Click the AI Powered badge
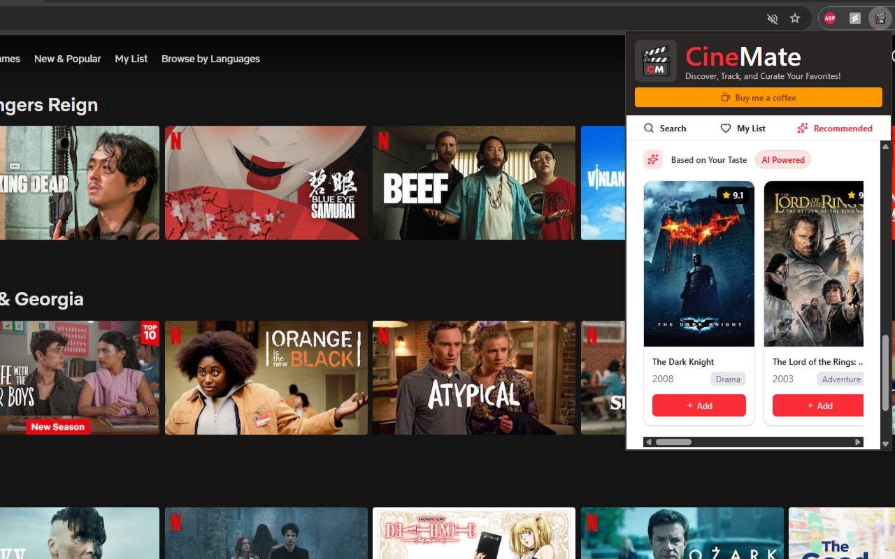The width and height of the screenshot is (895, 559). (783, 159)
